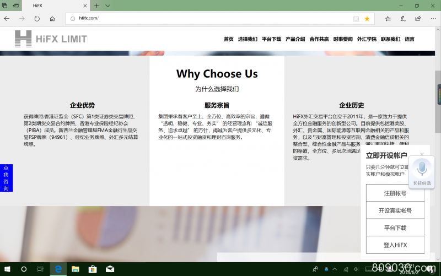
Task: Show the tabs you've set aside
Action: (5, 6)
